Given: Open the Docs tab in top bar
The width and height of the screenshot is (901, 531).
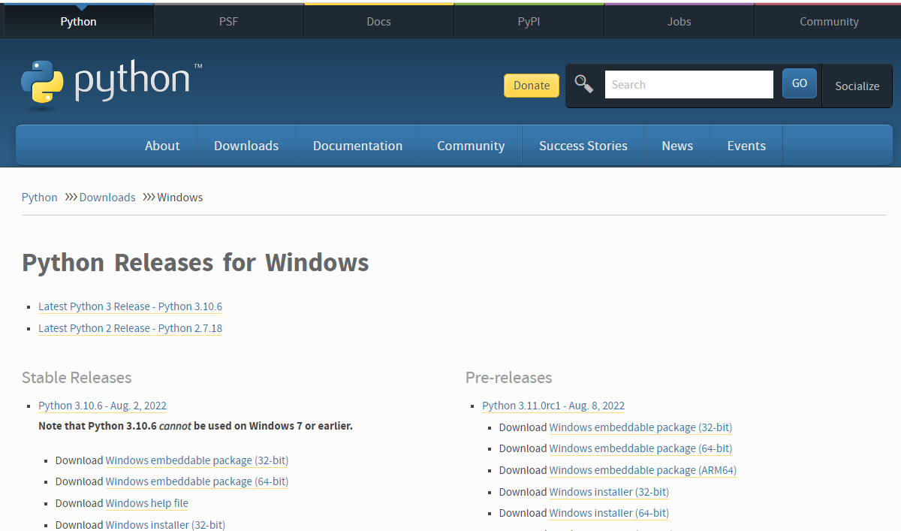Looking at the screenshot, I should pyautogui.click(x=378, y=21).
